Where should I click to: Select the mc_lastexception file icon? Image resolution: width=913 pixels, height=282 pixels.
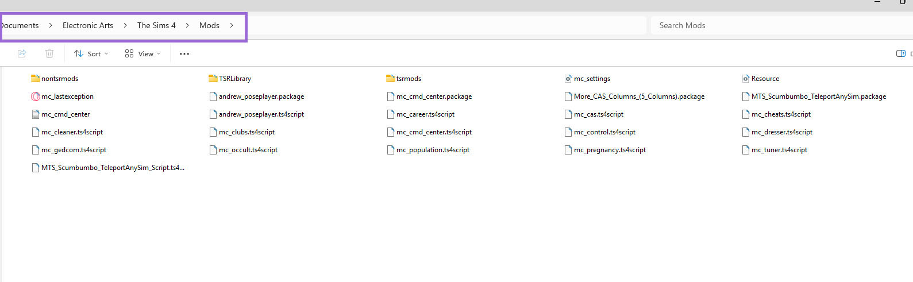click(36, 96)
